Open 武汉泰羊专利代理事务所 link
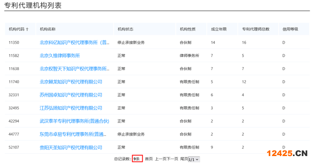Viewport: 313px width, 163px height. coord(74,121)
